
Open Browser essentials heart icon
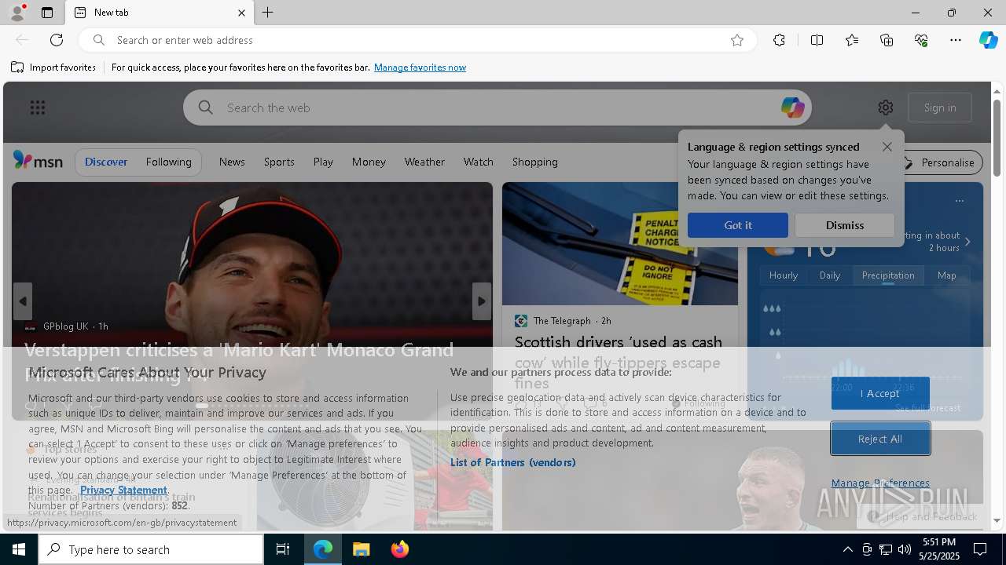[x=921, y=40]
